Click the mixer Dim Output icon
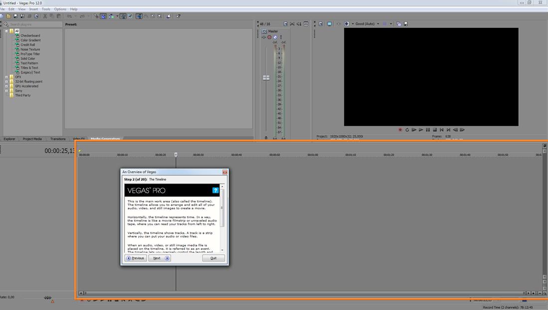This screenshot has height=310, width=548. click(x=299, y=24)
